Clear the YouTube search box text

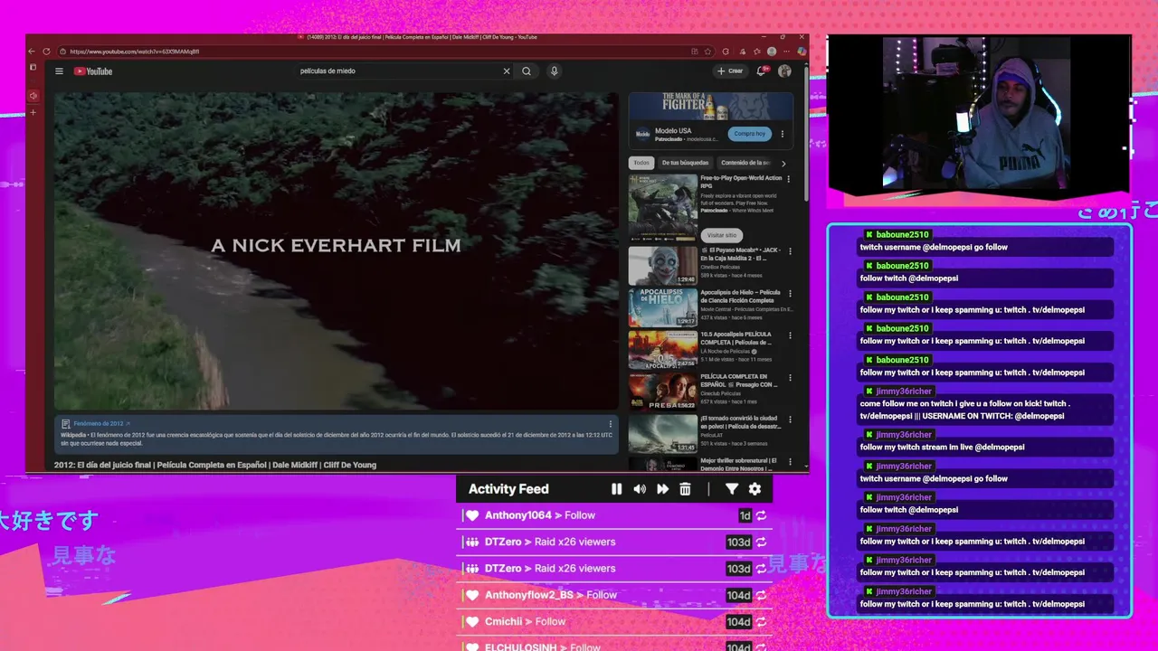[x=507, y=71]
